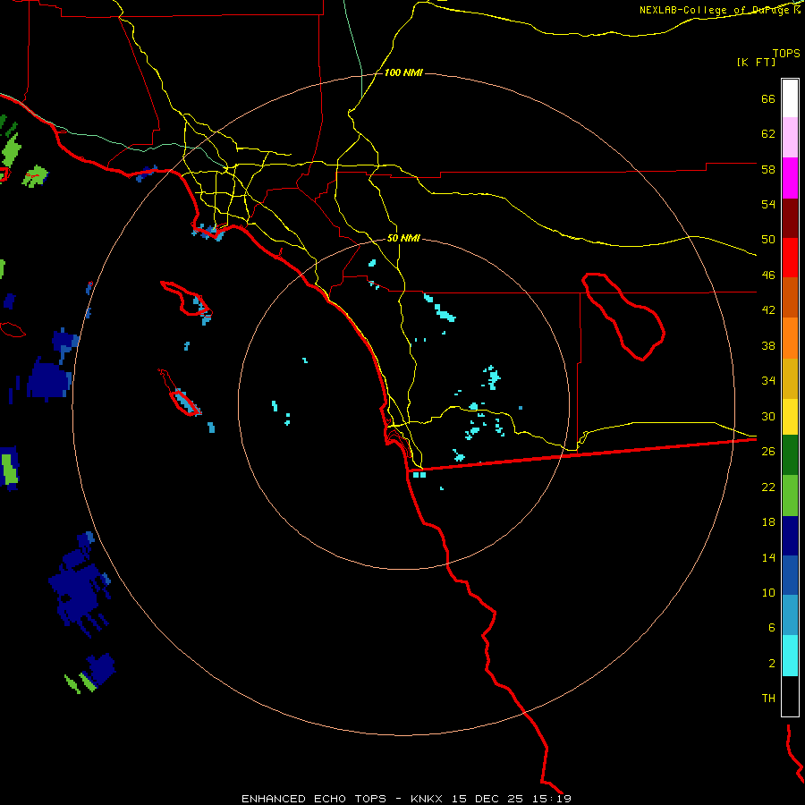The image size is (805, 805).
Task: Click the '2' legend value
Action: [772, 664]
